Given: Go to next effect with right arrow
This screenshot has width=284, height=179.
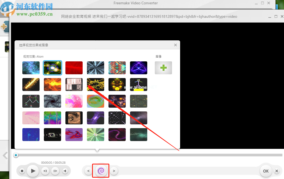Looking at the screenshot, I should [114, 171].
